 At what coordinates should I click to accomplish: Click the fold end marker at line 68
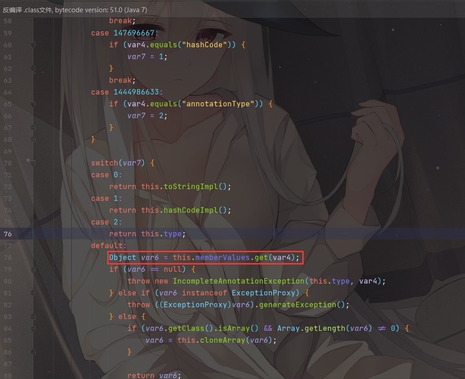33,140
